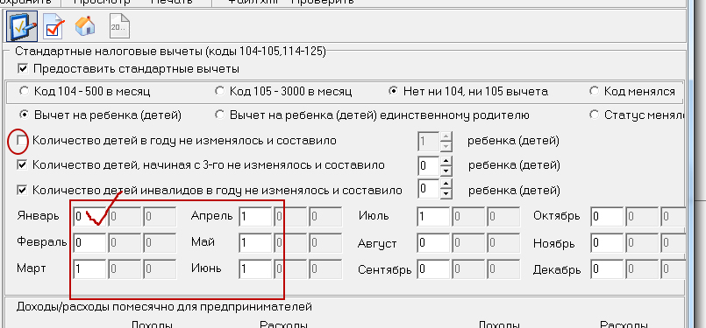
Task: Click the first Июнь children field
Action: (x=255, y=269)
